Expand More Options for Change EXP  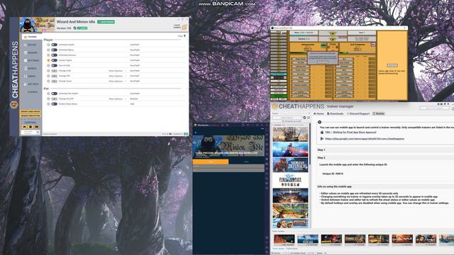click(x=117, y=76)
